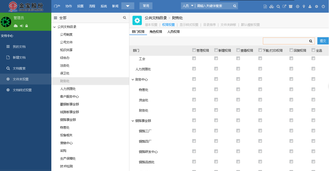Click the user profile icon in top toolbar
This screenshot has height=171, width=329.
coord(310,6)
